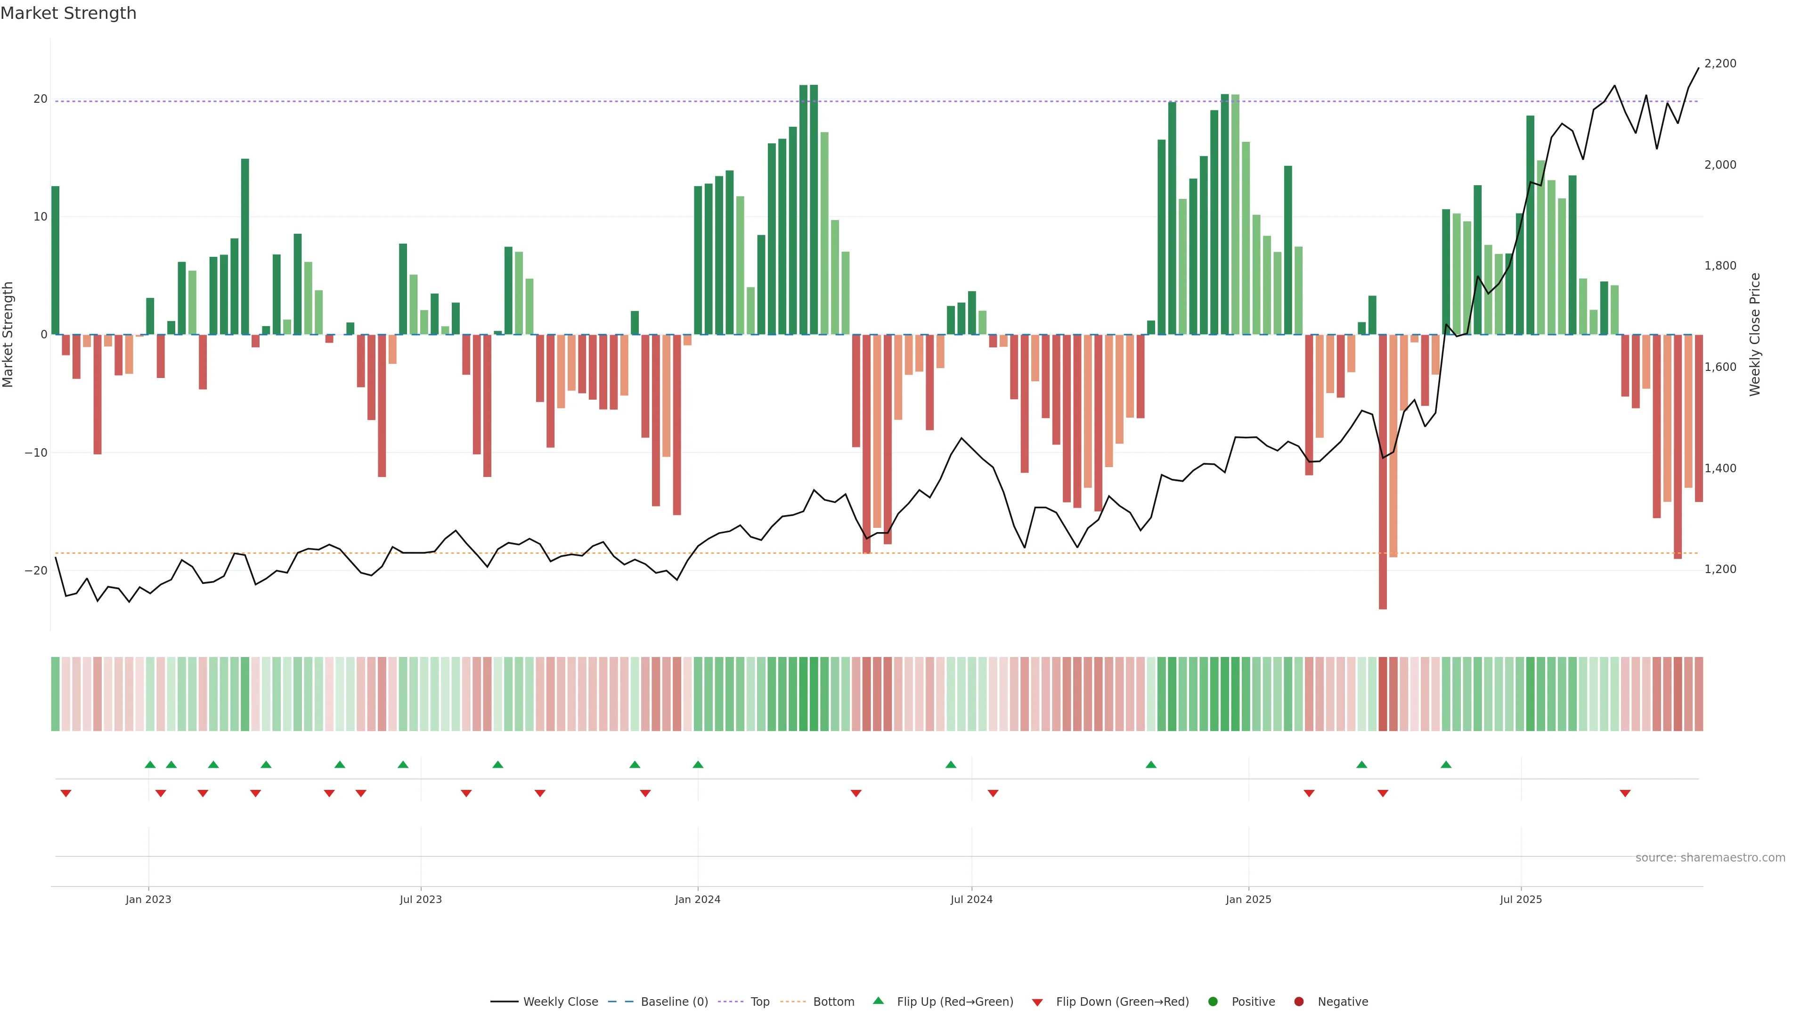
Task: Click the Weekly Close Price axis title
Action: click(x=1755, y=335)
